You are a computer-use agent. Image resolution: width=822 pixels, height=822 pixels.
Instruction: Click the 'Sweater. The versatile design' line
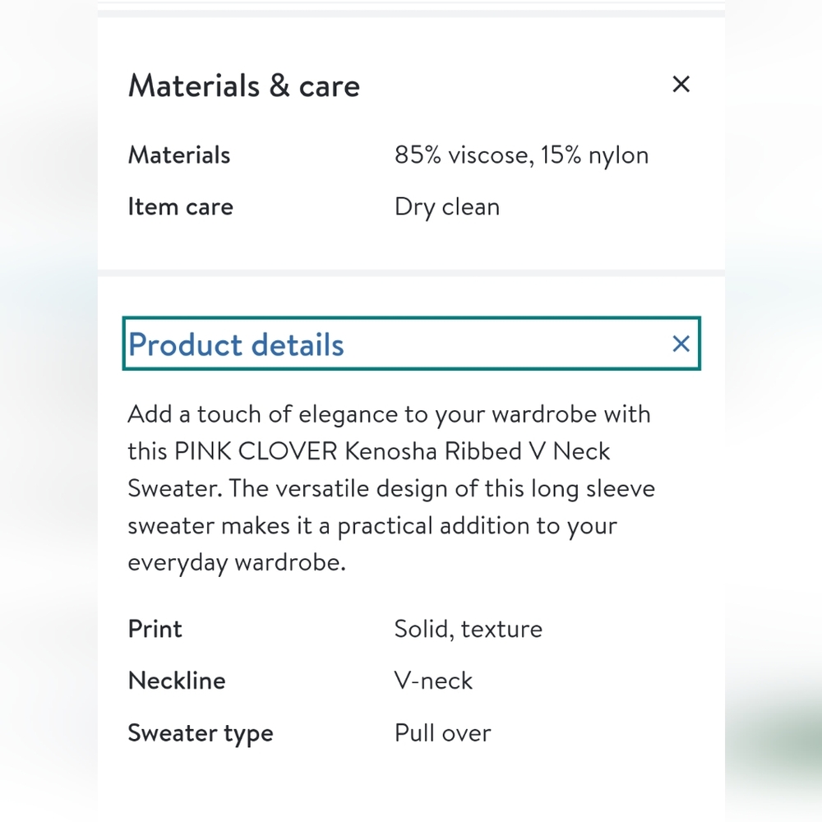pyautogui.click(x=391, y=488)
